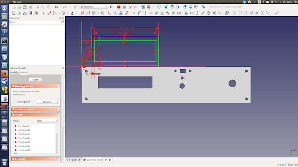Image resolution: width=298 pixels, height=167 pixels.
Task: Close the Start page tab
Action: click(x=80, y=160)
